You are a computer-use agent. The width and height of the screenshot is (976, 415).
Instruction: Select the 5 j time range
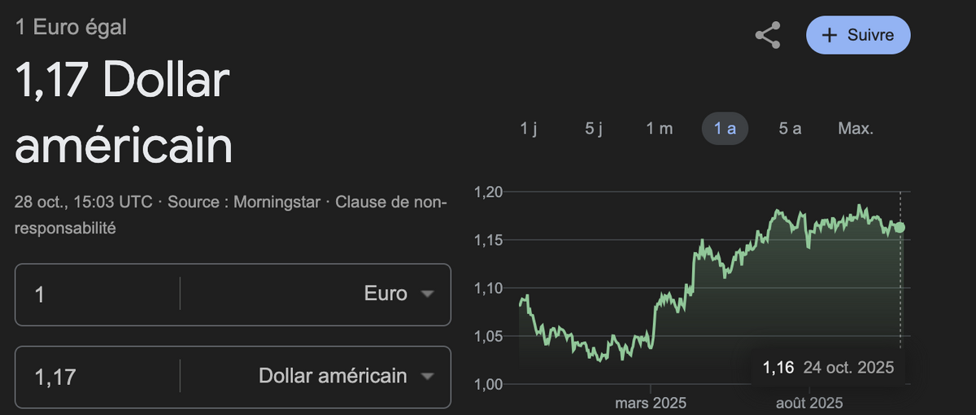(594, 129)
